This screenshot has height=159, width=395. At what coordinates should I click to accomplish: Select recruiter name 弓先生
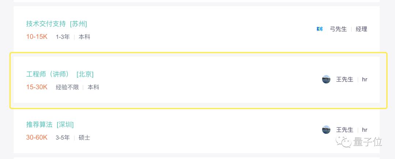point(338,29)
